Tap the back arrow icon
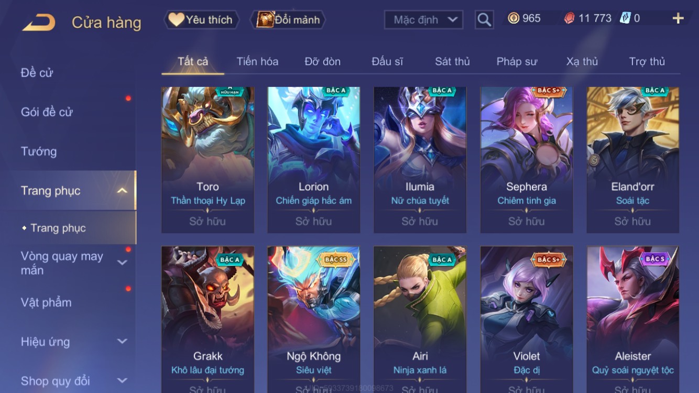 tap(39, 23)
